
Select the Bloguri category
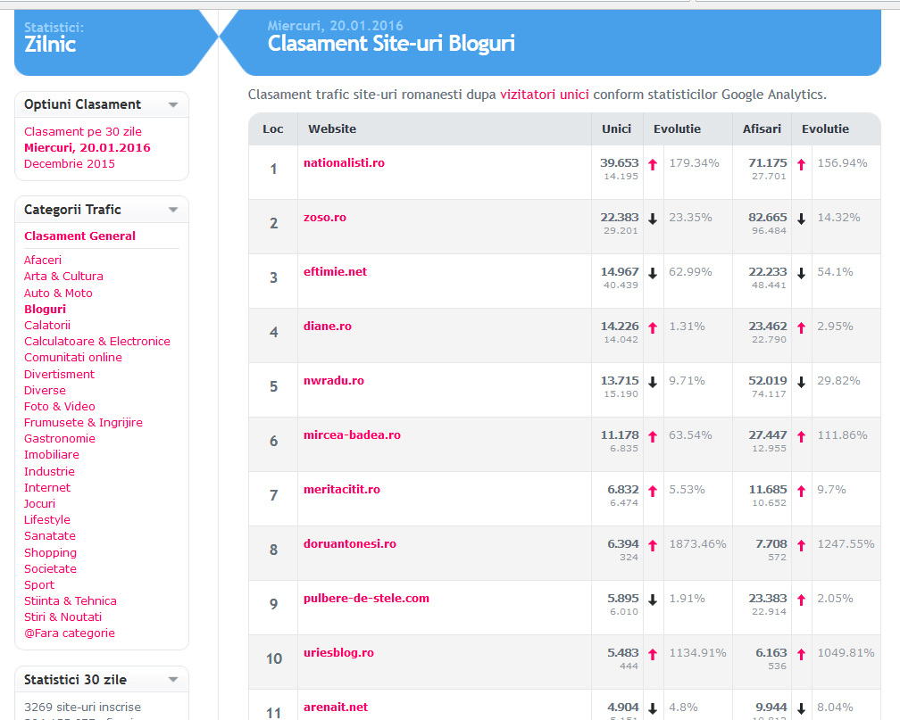[x=45, y=310]
